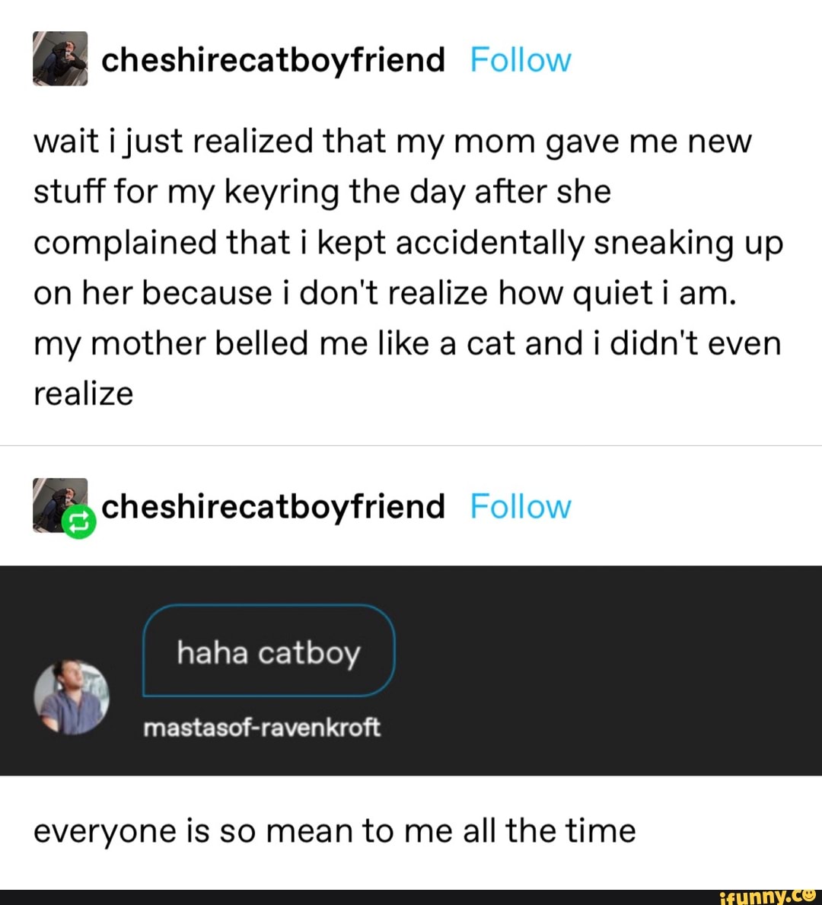Image resolution: width=822 pixels, height=905 pixels.
Task: Click the mastasof-ravenkroft round avatar
Action: pos(72,697)
